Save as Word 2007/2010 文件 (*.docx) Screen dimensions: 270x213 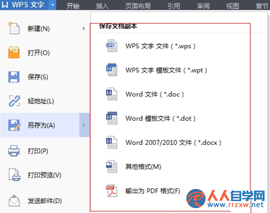[x=173, y=143]
